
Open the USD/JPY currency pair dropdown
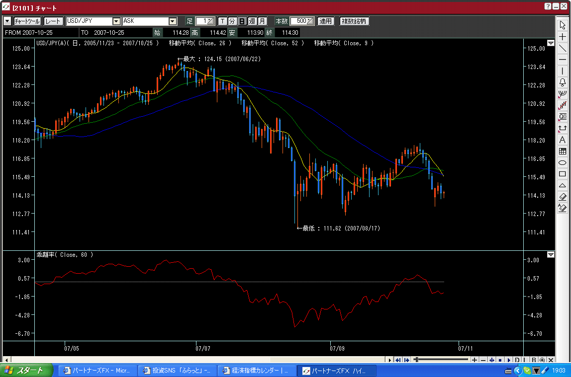pos(116,21)
